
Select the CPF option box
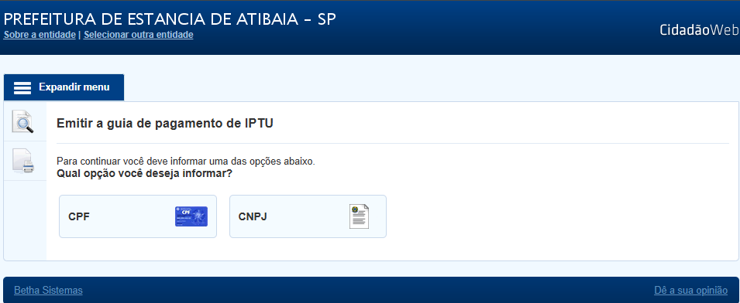pyautogui.click(x=138, y=216)
